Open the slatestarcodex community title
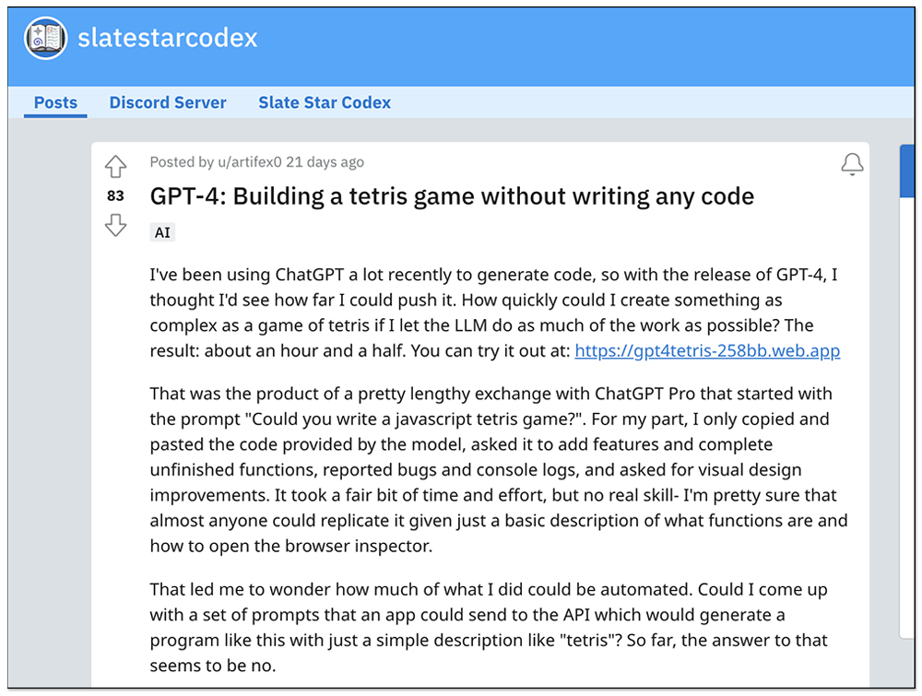Screen dimensions: 922x696 coord(168,38)
